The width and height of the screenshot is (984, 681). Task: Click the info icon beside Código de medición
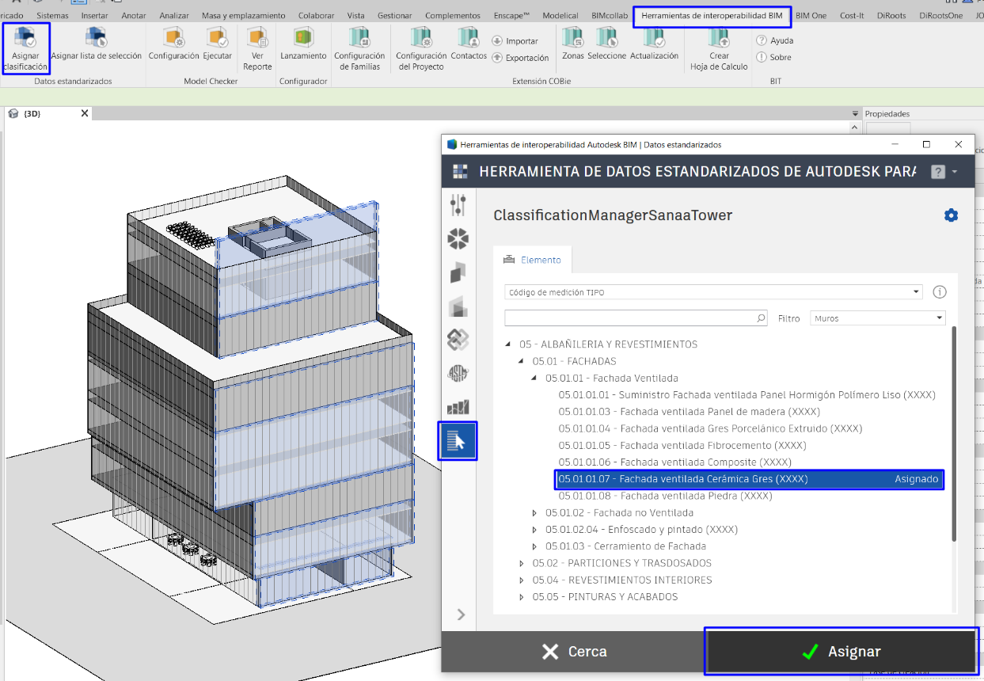(940, 292)
